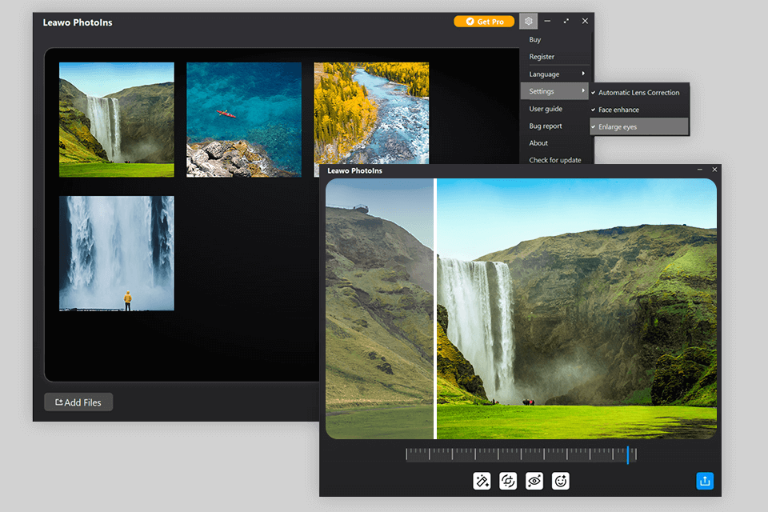Select the AI enhance magic wand tool

(482, 481)
